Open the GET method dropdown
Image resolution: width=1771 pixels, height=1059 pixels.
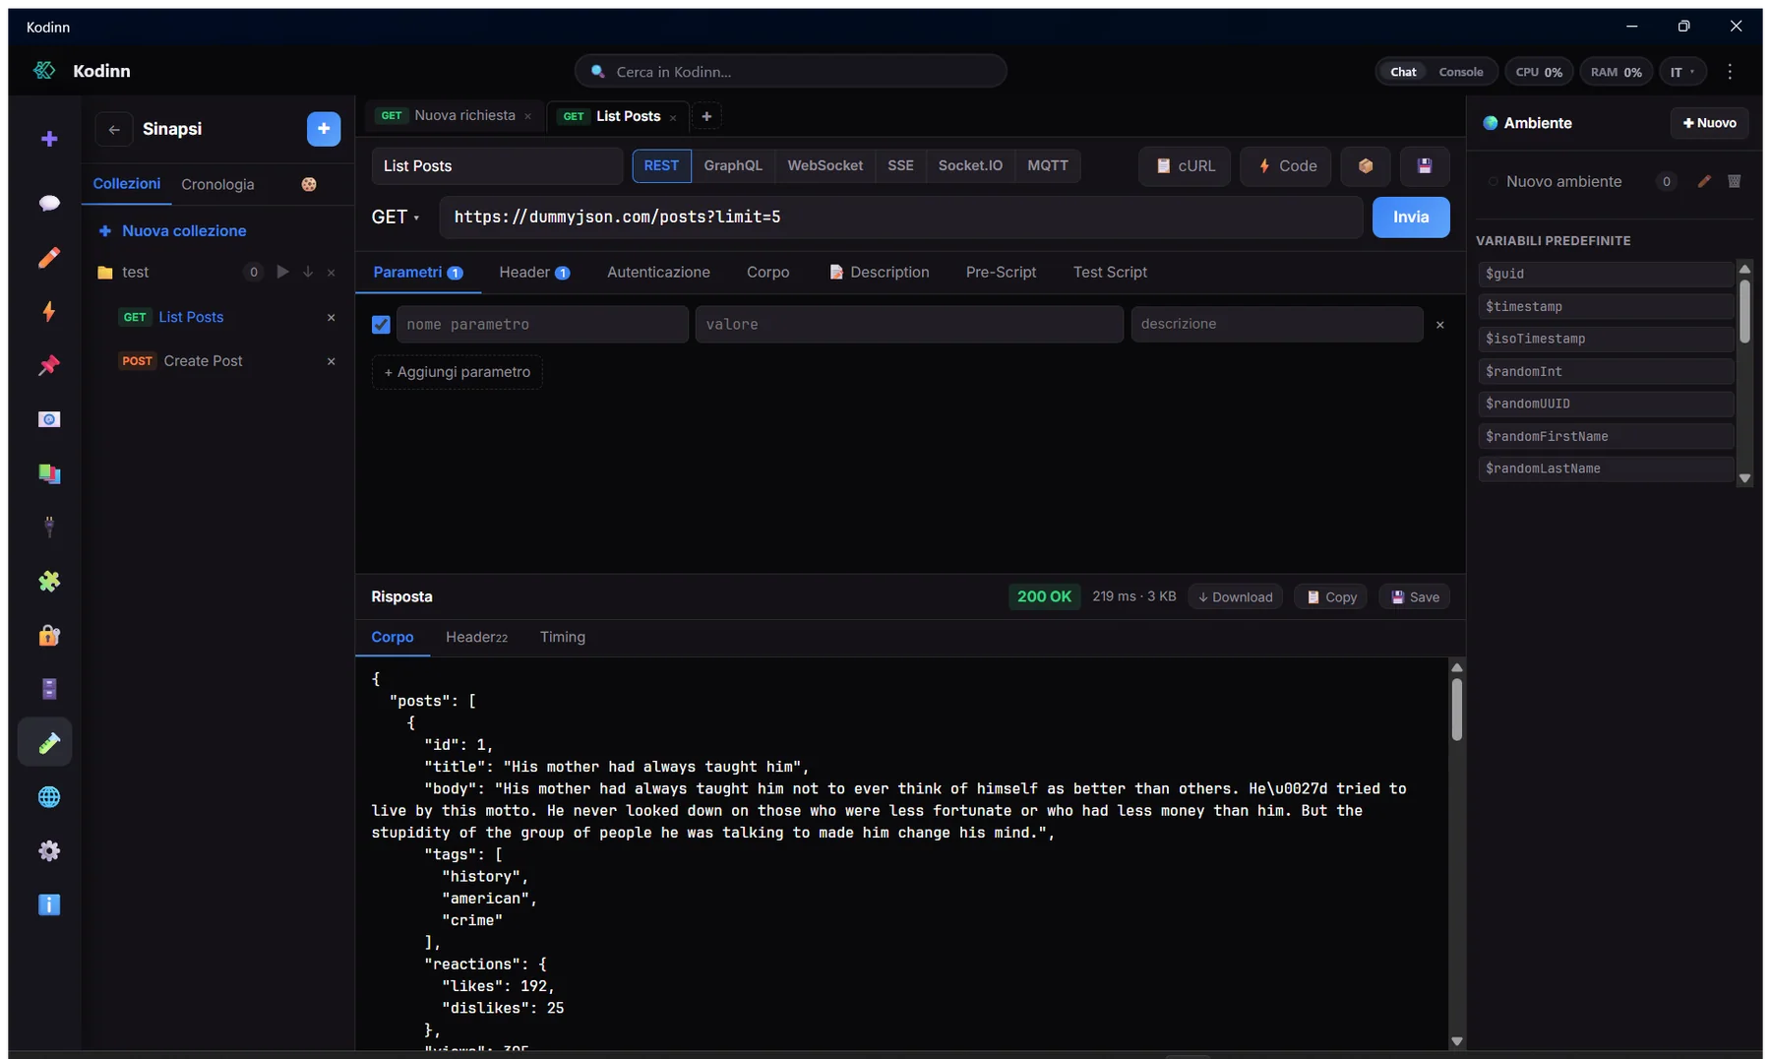396,218
